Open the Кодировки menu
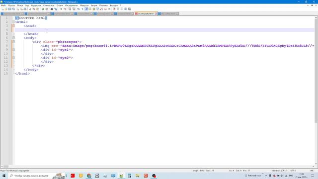Screen dimensions: 318x179 click(36, 5)
